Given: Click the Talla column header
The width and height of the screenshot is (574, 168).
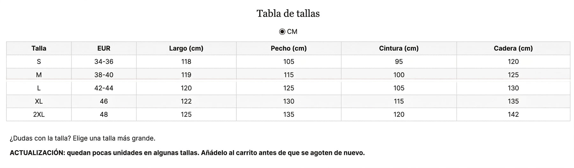Looking at the screenshot, I should pos(39,48).
